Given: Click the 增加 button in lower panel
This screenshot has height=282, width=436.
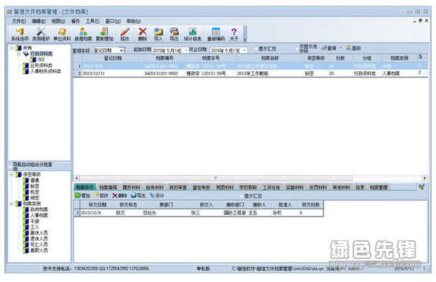Looking at the screenshot, I should pyautogui.click(x=83, y=196).
